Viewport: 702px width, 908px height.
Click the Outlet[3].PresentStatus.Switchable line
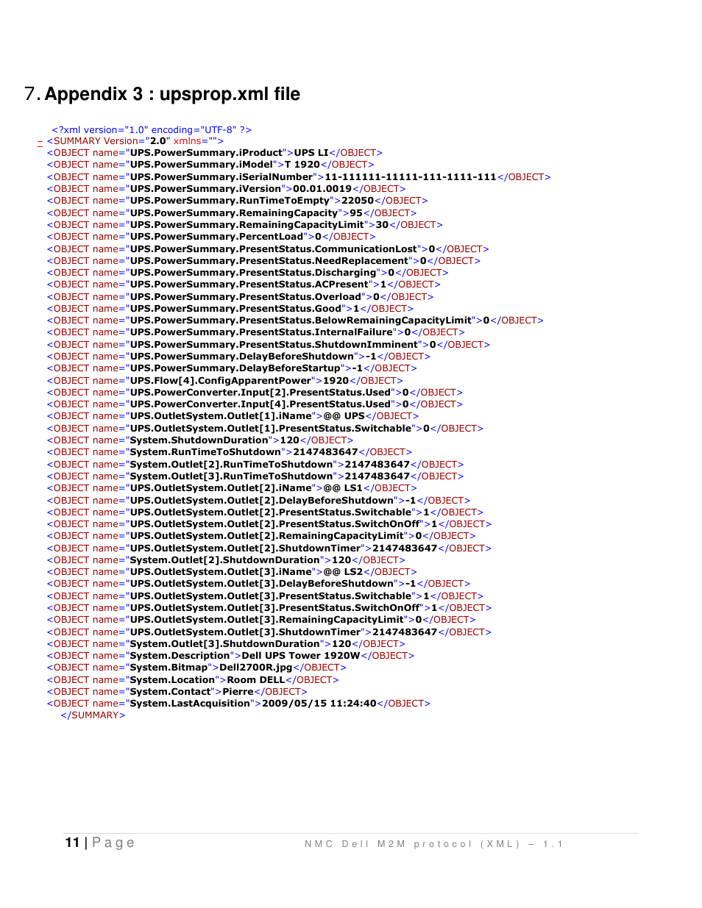(x=266, y=596)
